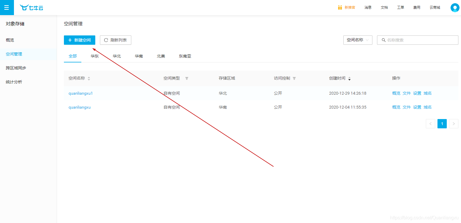
Task: Open 域名 for the 2020-12-04 bucket row
Action: click(x=428, y=107)
